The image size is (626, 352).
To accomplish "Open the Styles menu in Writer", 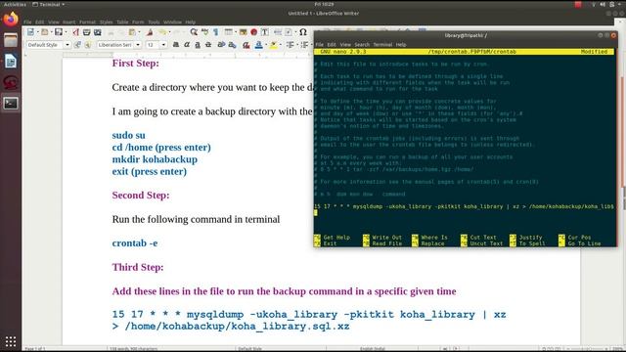I will [106, 22].
